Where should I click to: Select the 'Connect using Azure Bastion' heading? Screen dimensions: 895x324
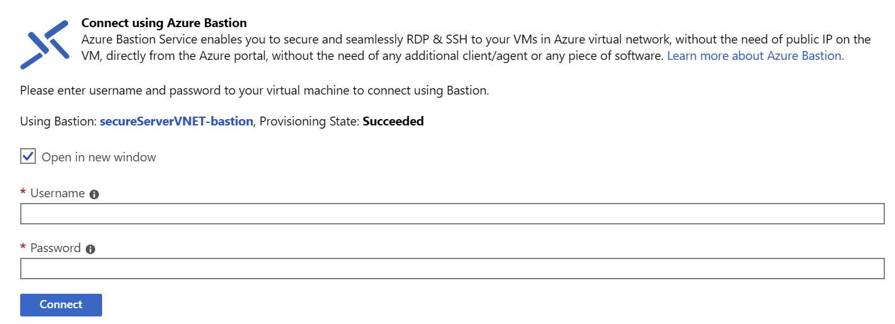click(164, 23)
